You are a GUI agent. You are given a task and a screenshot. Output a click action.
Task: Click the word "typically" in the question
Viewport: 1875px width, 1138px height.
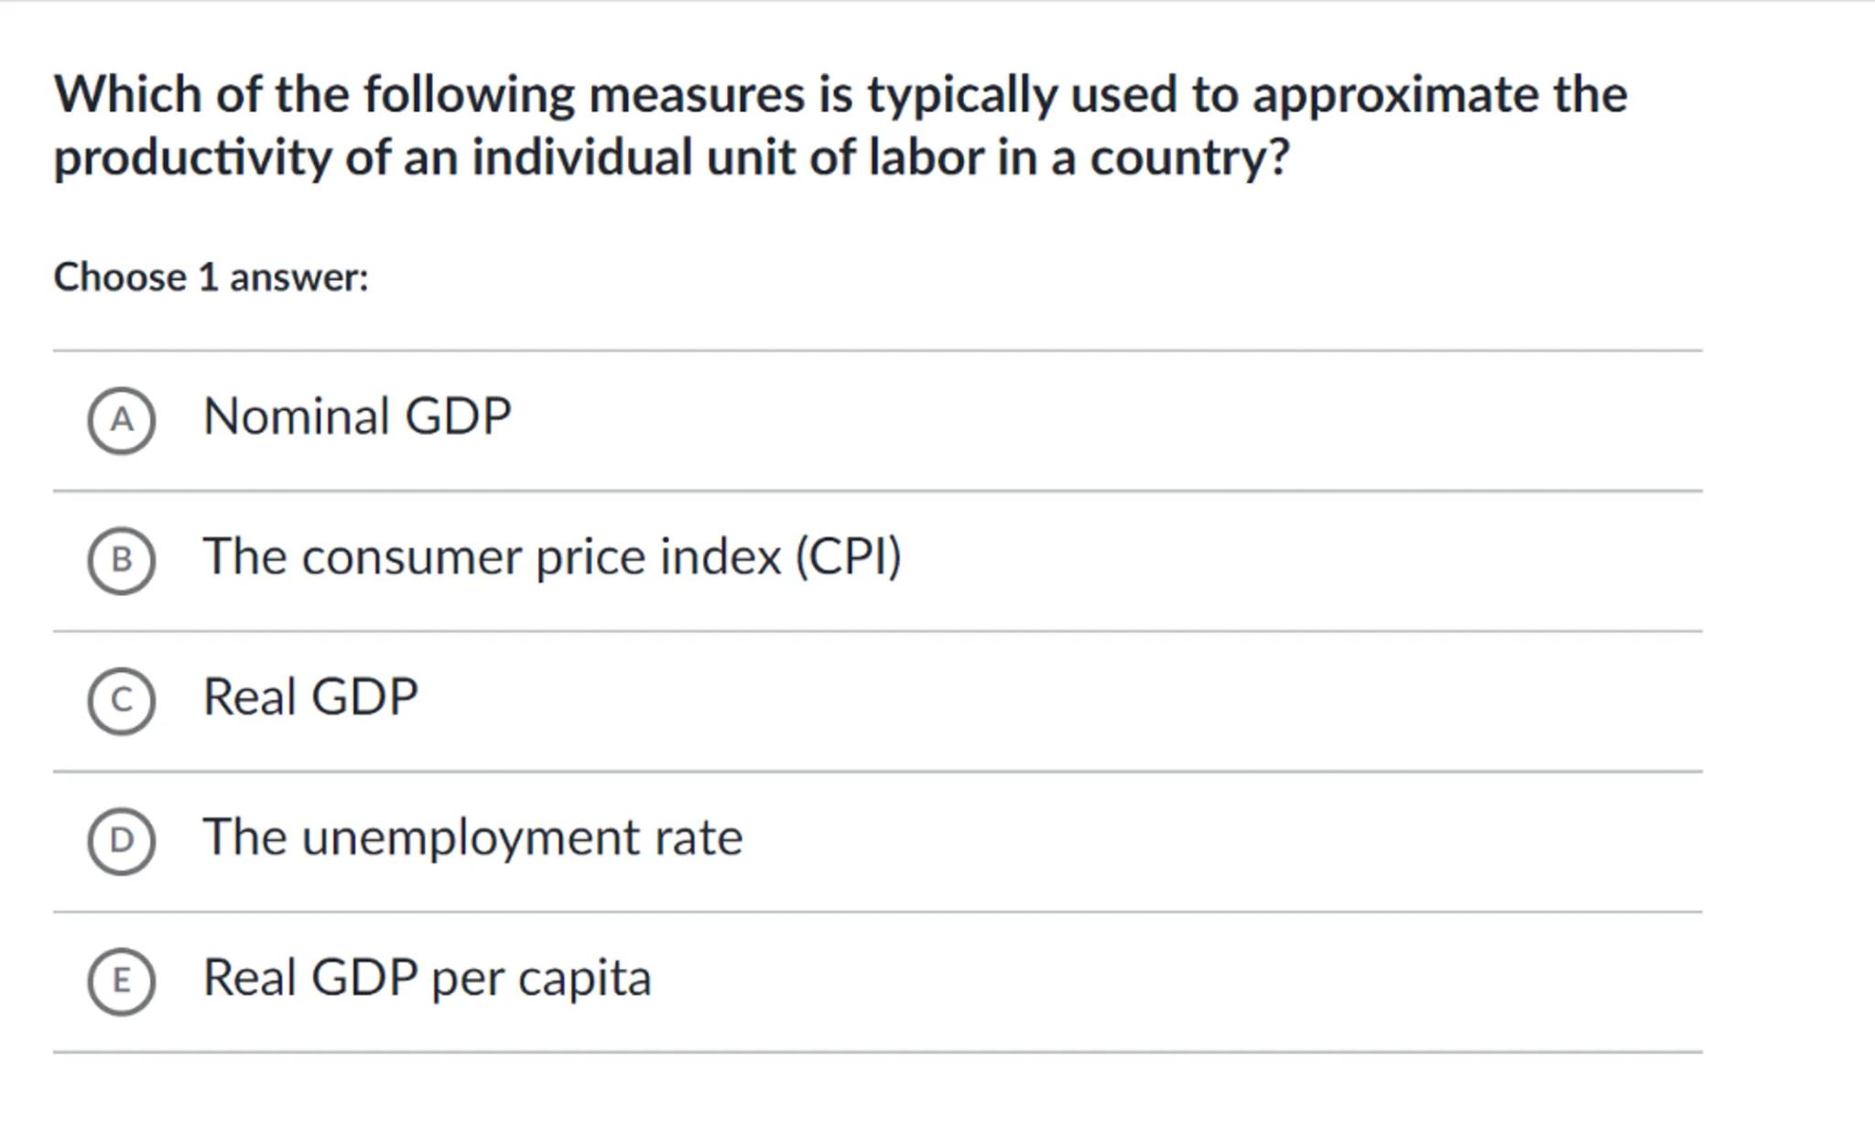(x=961, y=95)
